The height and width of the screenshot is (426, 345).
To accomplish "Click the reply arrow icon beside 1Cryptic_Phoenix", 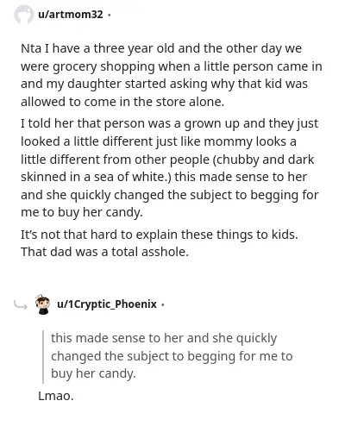I will click(21, 305).
